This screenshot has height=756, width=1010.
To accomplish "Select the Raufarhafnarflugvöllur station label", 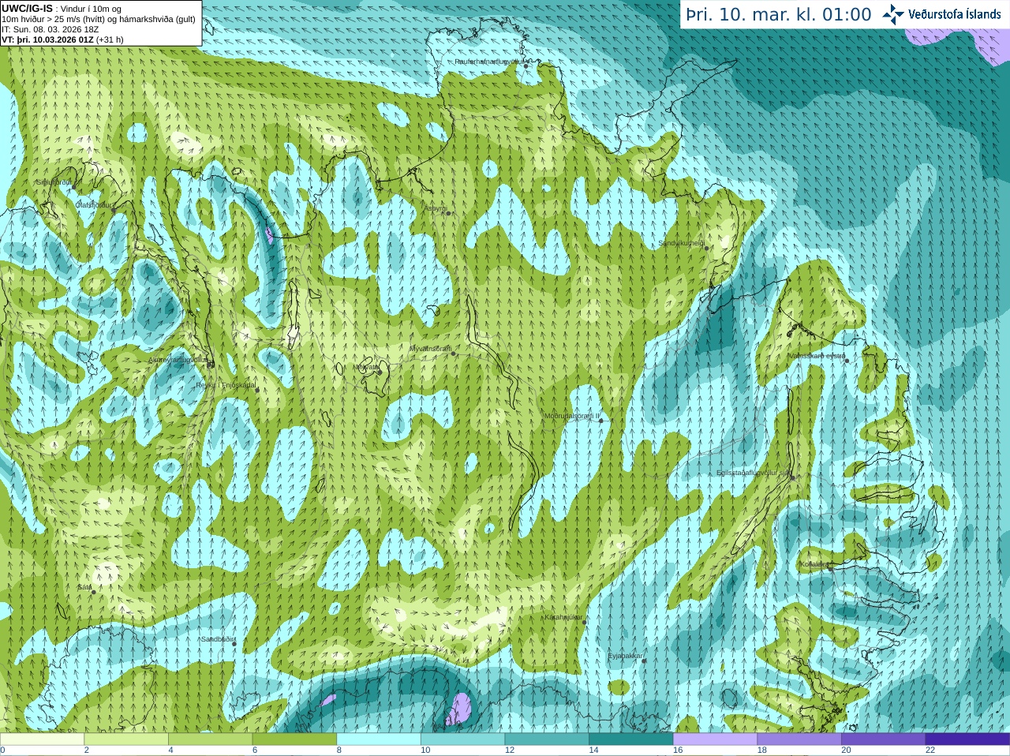I will (490, 61).
